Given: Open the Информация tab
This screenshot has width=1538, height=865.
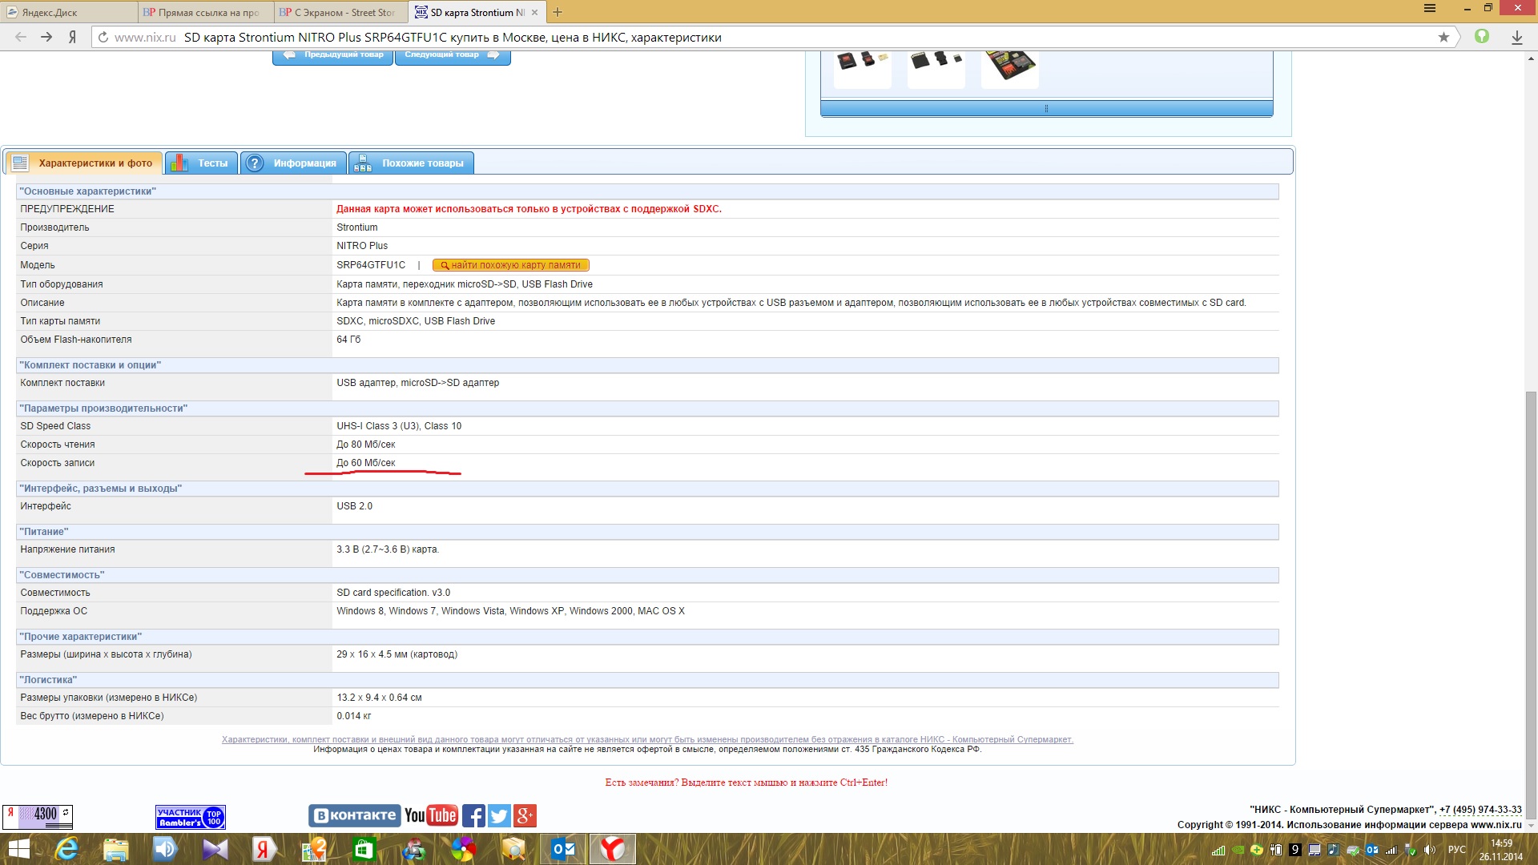Looking at the screenshot, I should pos(294,163).
